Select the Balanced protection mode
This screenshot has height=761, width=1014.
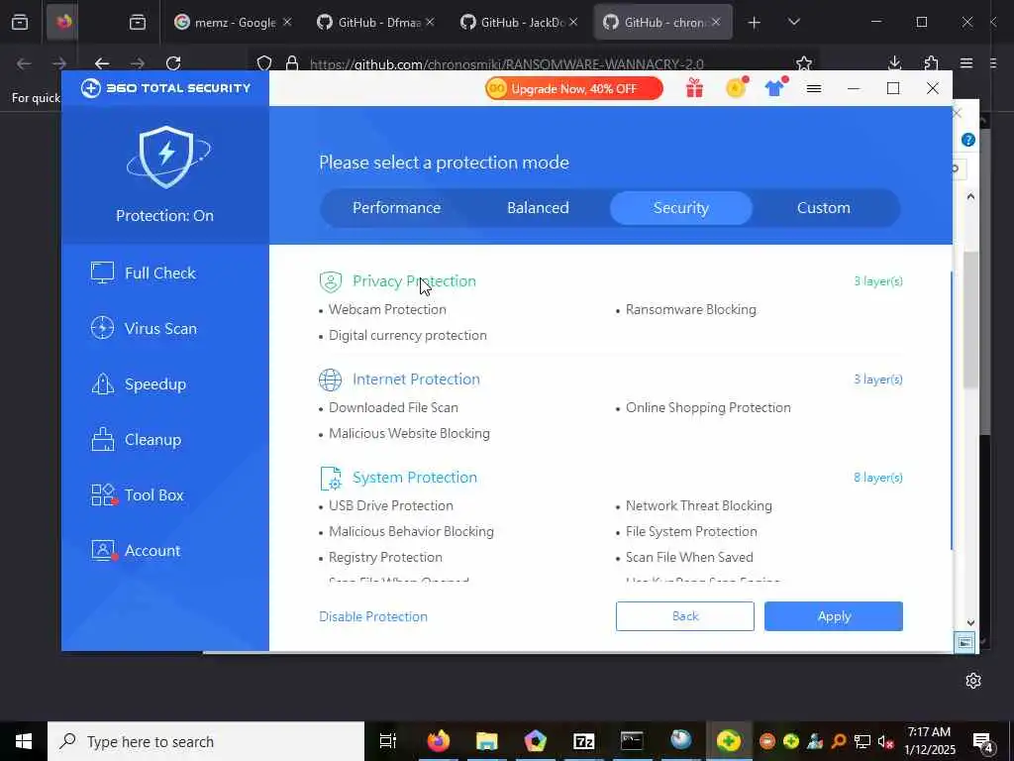(x=538, y=208)
